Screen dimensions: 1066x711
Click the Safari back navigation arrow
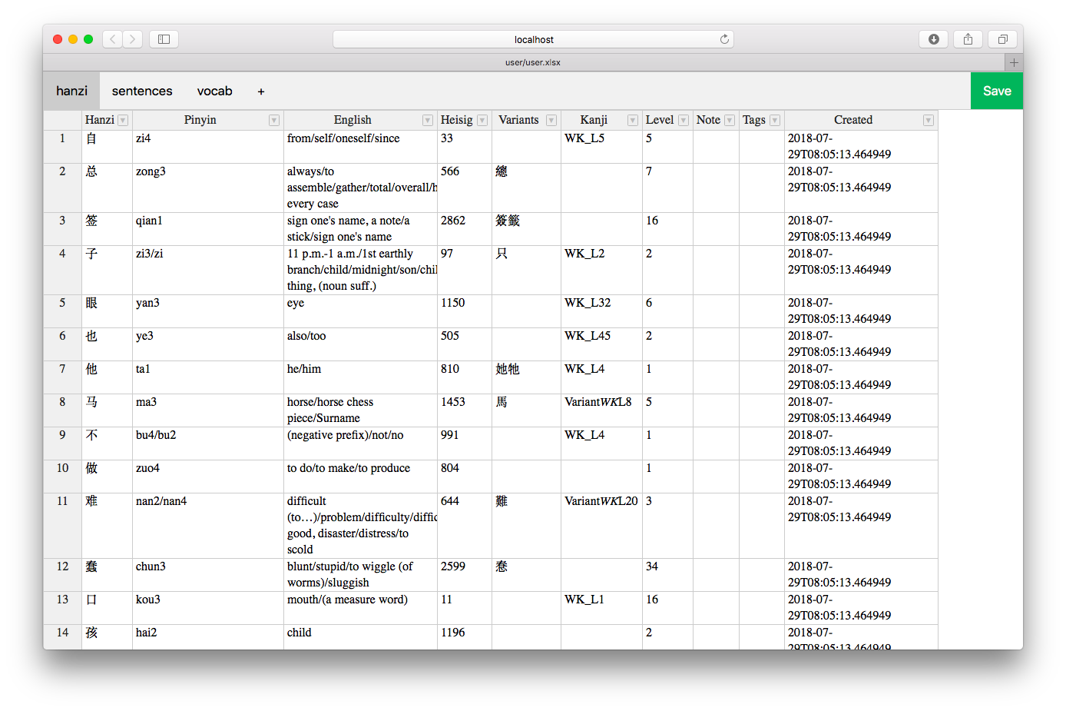113,39
